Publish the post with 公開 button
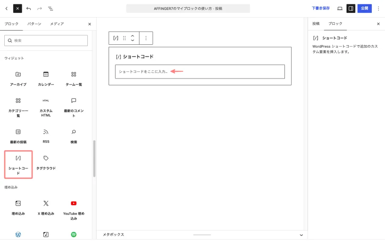Image resolution: width=385 pixels, height=241 pixels. click(x=364, y=9)
